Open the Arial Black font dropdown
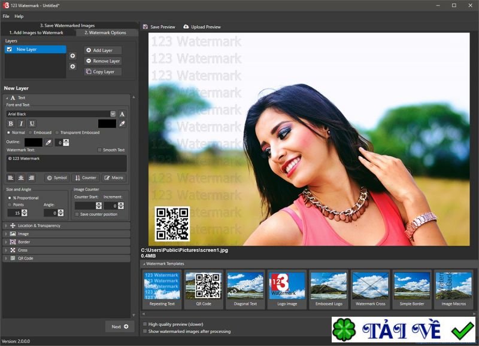The width and height of the screenshot is (479, 346). tap(113, 114)
